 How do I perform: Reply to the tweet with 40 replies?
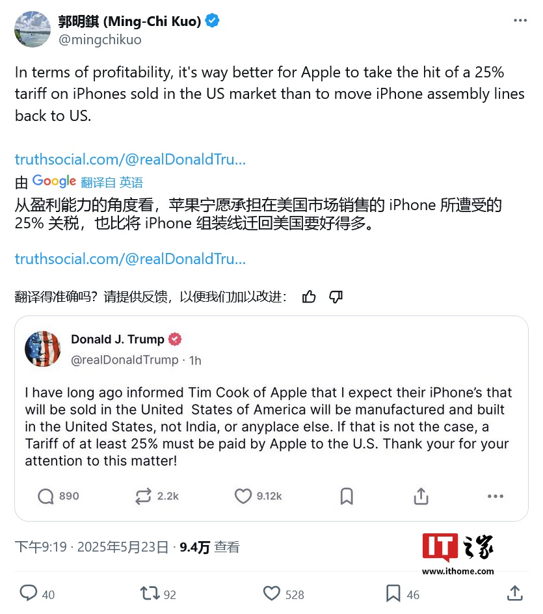[x=29, y=593]
